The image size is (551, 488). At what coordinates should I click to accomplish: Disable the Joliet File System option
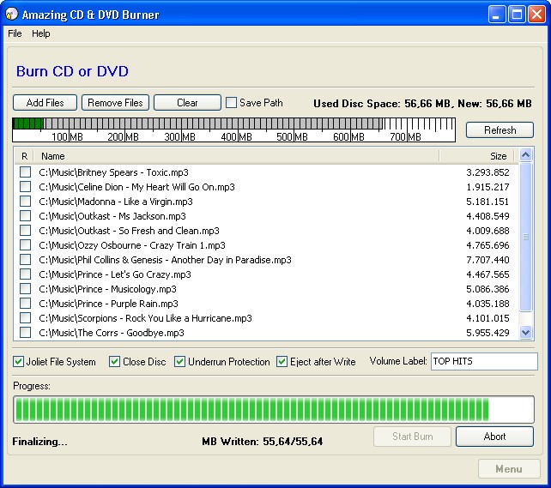pos(19,362)
